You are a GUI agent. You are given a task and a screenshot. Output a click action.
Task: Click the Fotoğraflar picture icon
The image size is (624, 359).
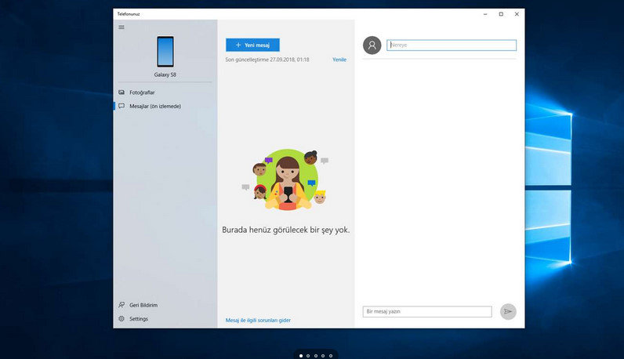pos(122,92)
